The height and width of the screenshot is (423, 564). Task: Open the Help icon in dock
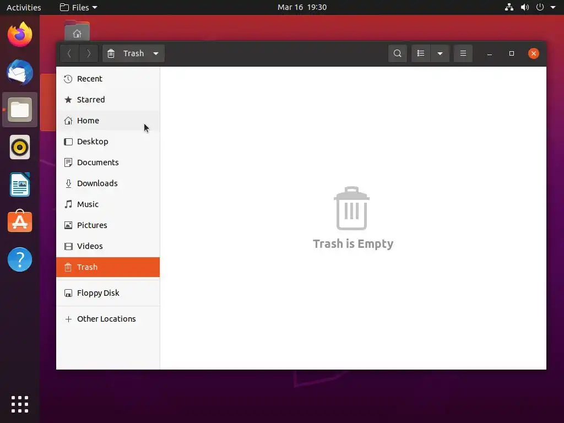[20, 259]
